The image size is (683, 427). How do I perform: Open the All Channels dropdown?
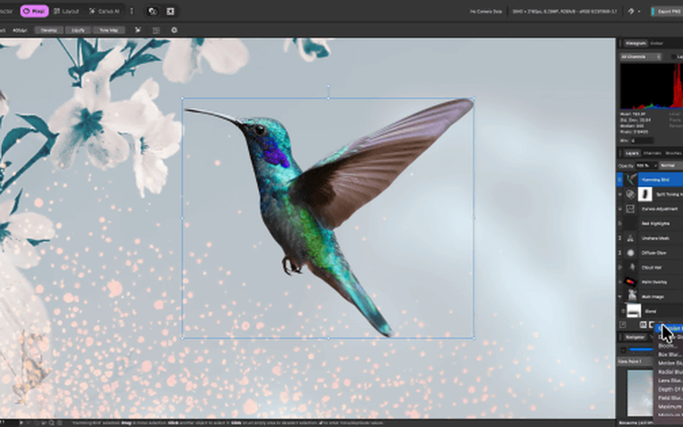click(641, 57)
